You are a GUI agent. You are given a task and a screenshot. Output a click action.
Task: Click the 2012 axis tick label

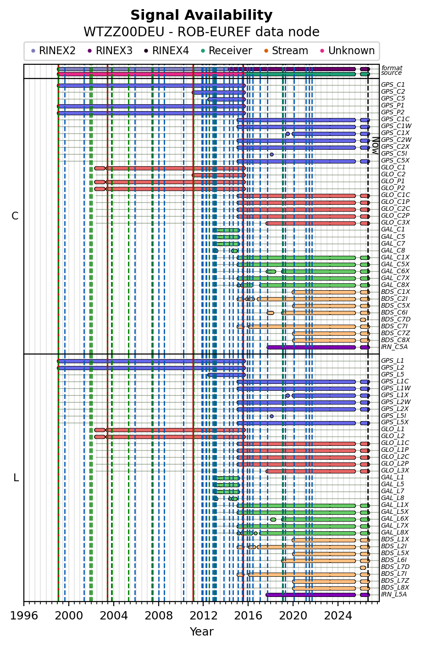pyautogui.click(x=204, y=615)
